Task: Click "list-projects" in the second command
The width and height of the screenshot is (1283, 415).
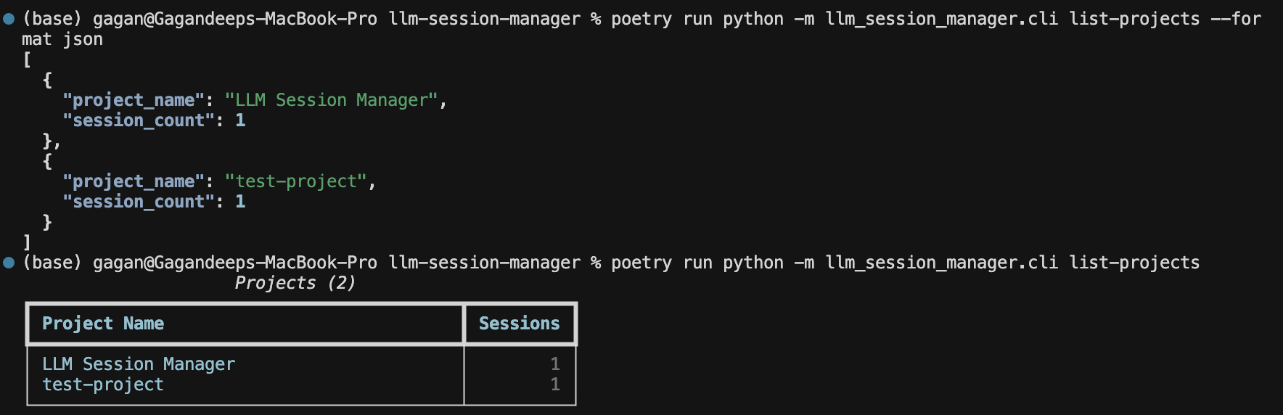Action: pos(1134,263)
